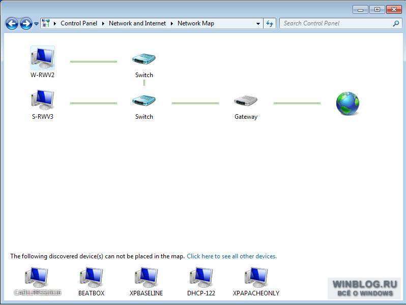Go back with the Back arrow button

coord(12,24)
